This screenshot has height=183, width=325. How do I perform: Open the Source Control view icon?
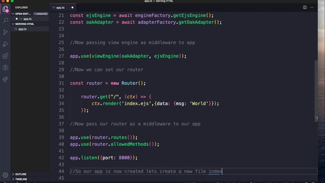click(x=6, y=32)
